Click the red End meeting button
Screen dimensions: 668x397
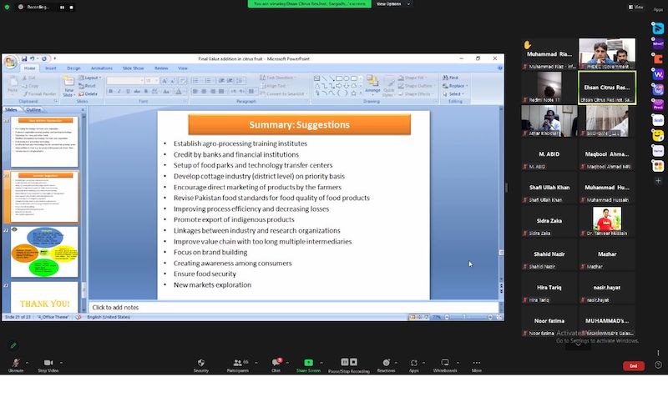click(633, 366)
